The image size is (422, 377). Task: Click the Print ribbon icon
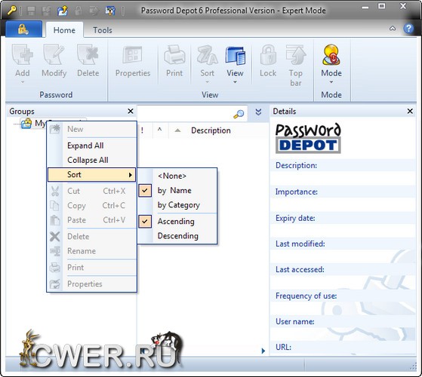coord(174,54)
